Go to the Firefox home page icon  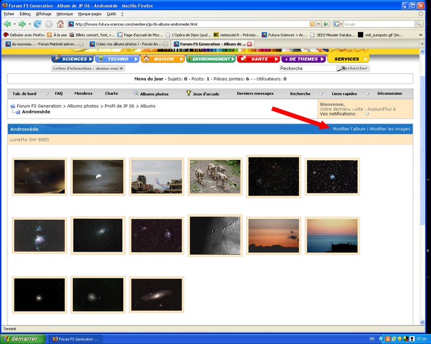[x=60, y=24]
